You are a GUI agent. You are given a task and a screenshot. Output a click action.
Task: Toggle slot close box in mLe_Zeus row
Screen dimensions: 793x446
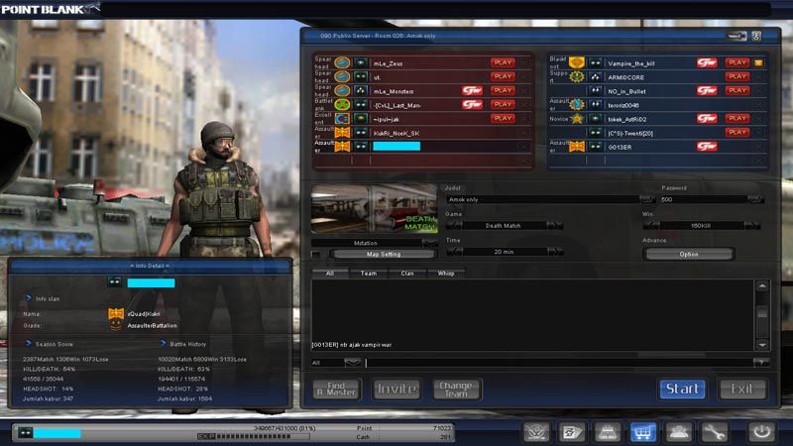coord(524,63)
